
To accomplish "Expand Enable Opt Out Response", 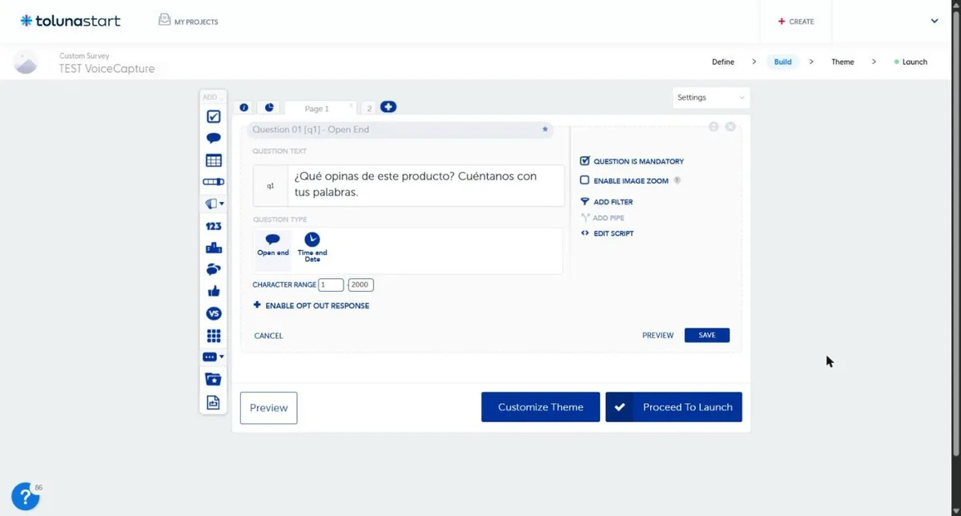I will (x=312, y=305).
